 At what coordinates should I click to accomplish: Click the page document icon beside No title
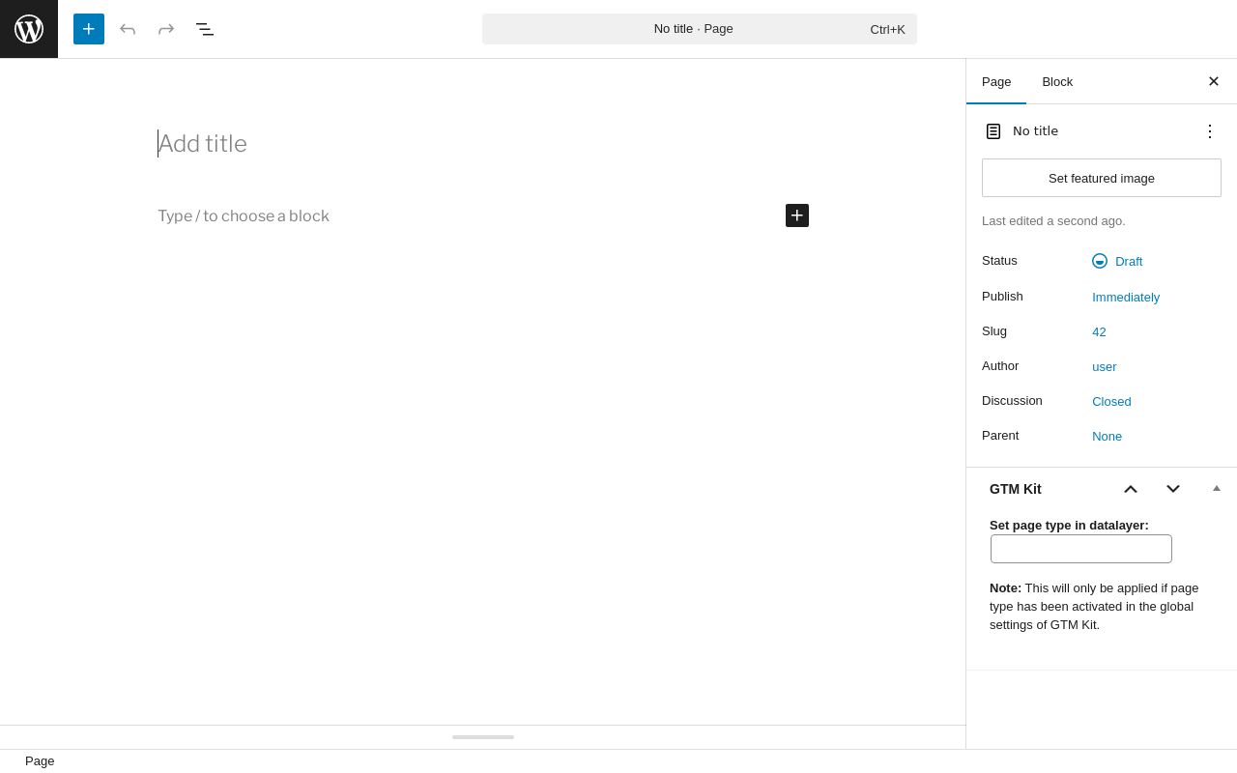(993, 131)
